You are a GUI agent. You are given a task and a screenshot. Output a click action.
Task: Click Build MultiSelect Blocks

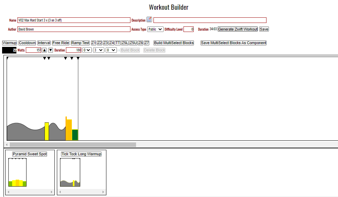(x=174, y=43)
